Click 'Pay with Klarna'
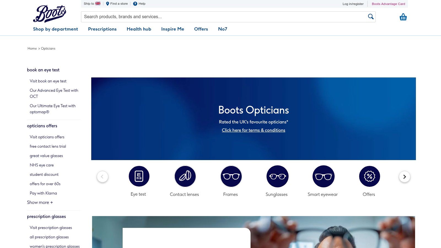Screen dimensions: 441x248 [43, 193]
